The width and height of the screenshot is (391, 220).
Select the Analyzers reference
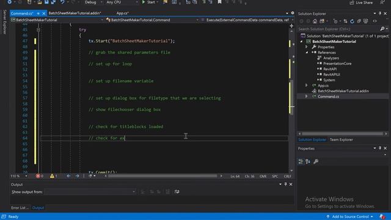331,58
